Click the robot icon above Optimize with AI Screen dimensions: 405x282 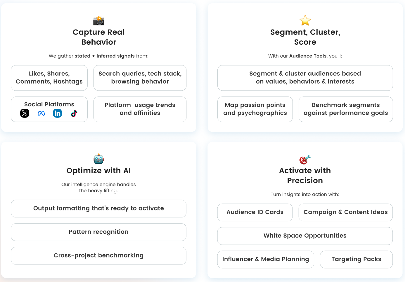pyautogui.click(x=99, y=159)
